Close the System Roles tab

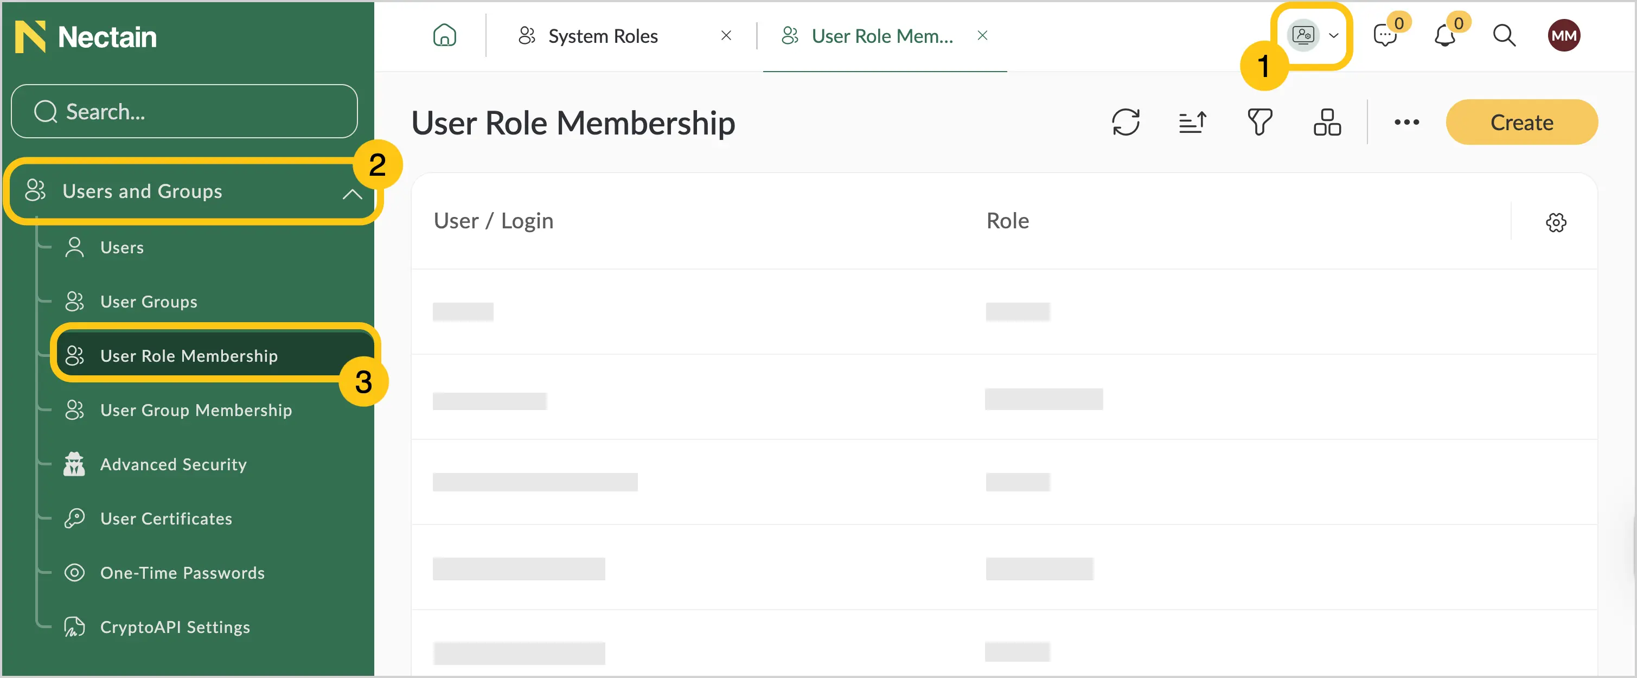[x=726, y=36]
